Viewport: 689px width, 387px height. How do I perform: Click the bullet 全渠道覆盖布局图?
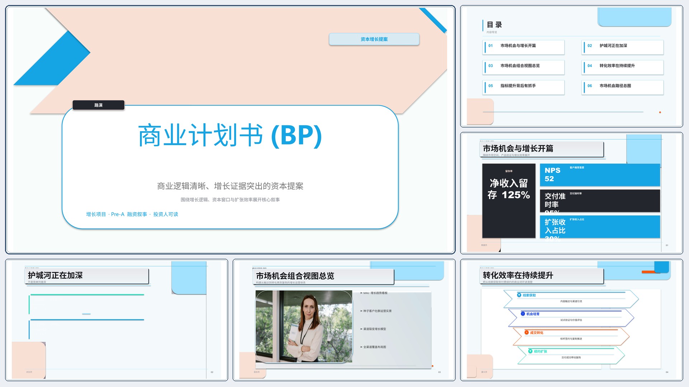pos(374,347)
